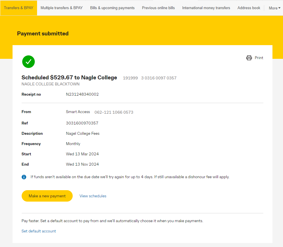Click the blue info icon
283x247 pixels.
[x=24, y=177]
